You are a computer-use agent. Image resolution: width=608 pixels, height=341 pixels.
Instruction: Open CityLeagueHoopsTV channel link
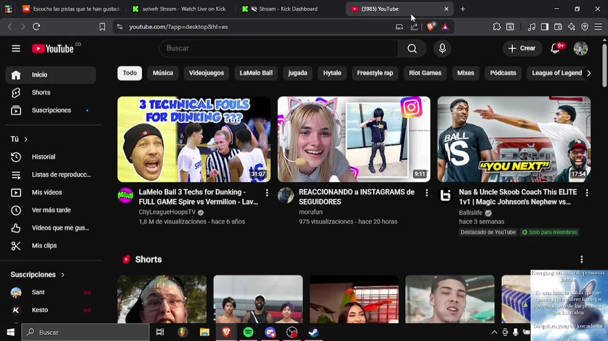coord(167,212)
